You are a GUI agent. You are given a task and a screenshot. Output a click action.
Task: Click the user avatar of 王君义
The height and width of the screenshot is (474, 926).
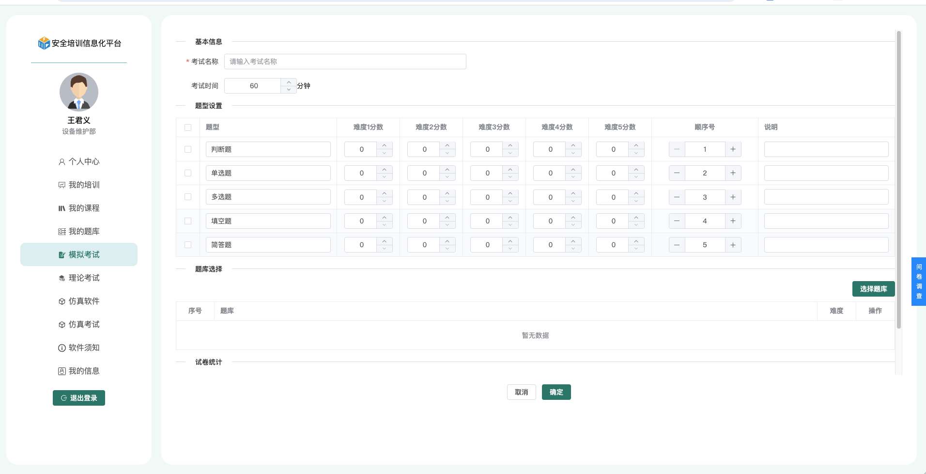tap(79, 92)
